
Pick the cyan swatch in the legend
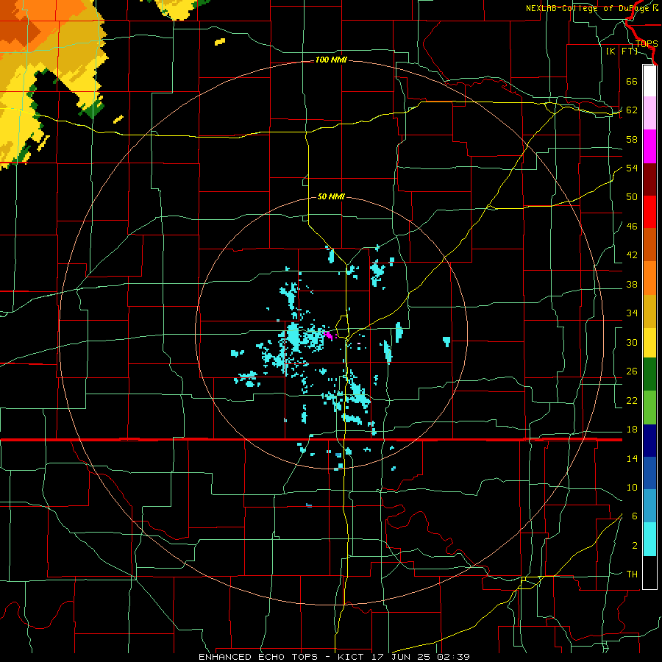tap(649, 539)
